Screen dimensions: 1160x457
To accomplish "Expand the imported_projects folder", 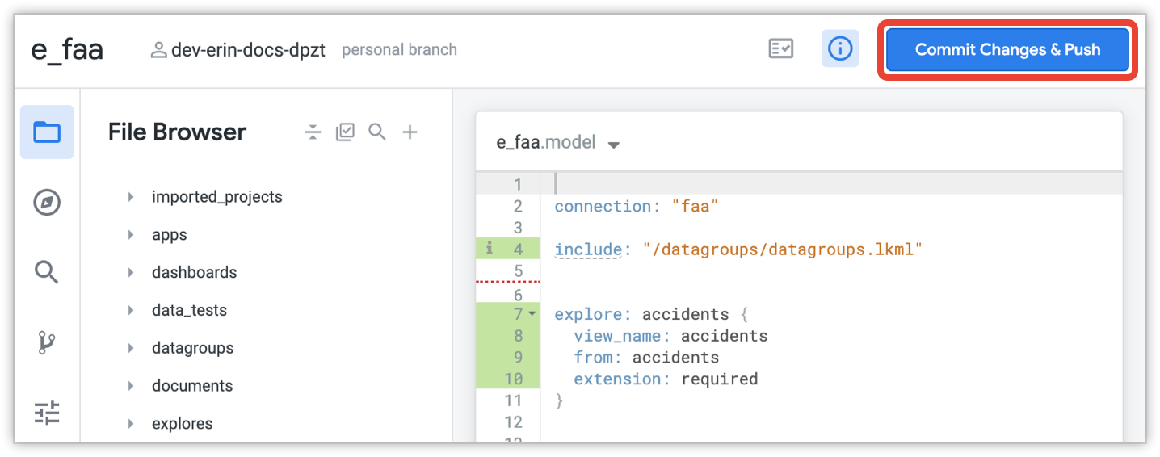I will [x=131, y=197].
